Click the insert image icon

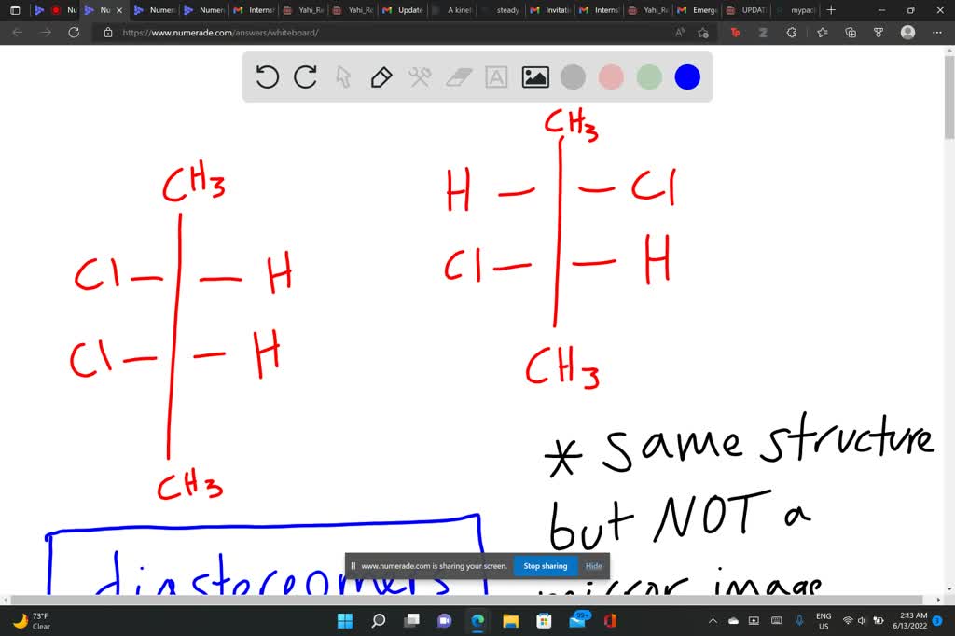(x=534, y=77)
